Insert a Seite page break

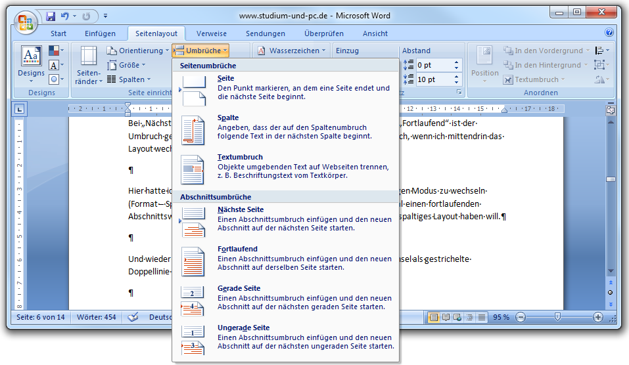[x=286, y=91]
